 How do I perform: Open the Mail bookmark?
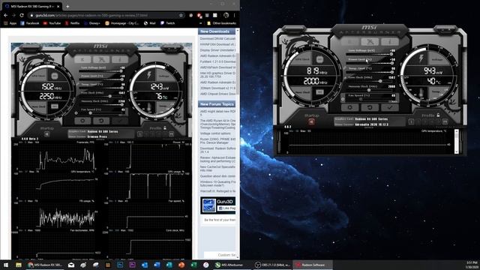tap(150, 23)
